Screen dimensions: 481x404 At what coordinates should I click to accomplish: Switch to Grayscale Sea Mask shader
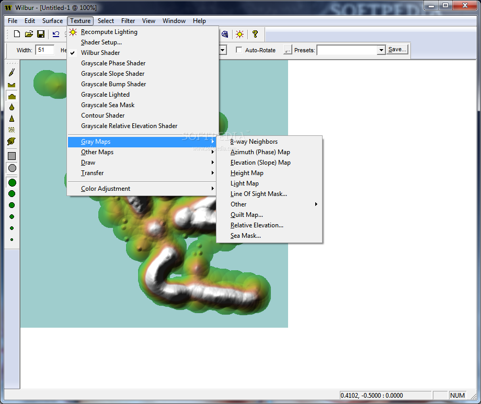[143, 105]
